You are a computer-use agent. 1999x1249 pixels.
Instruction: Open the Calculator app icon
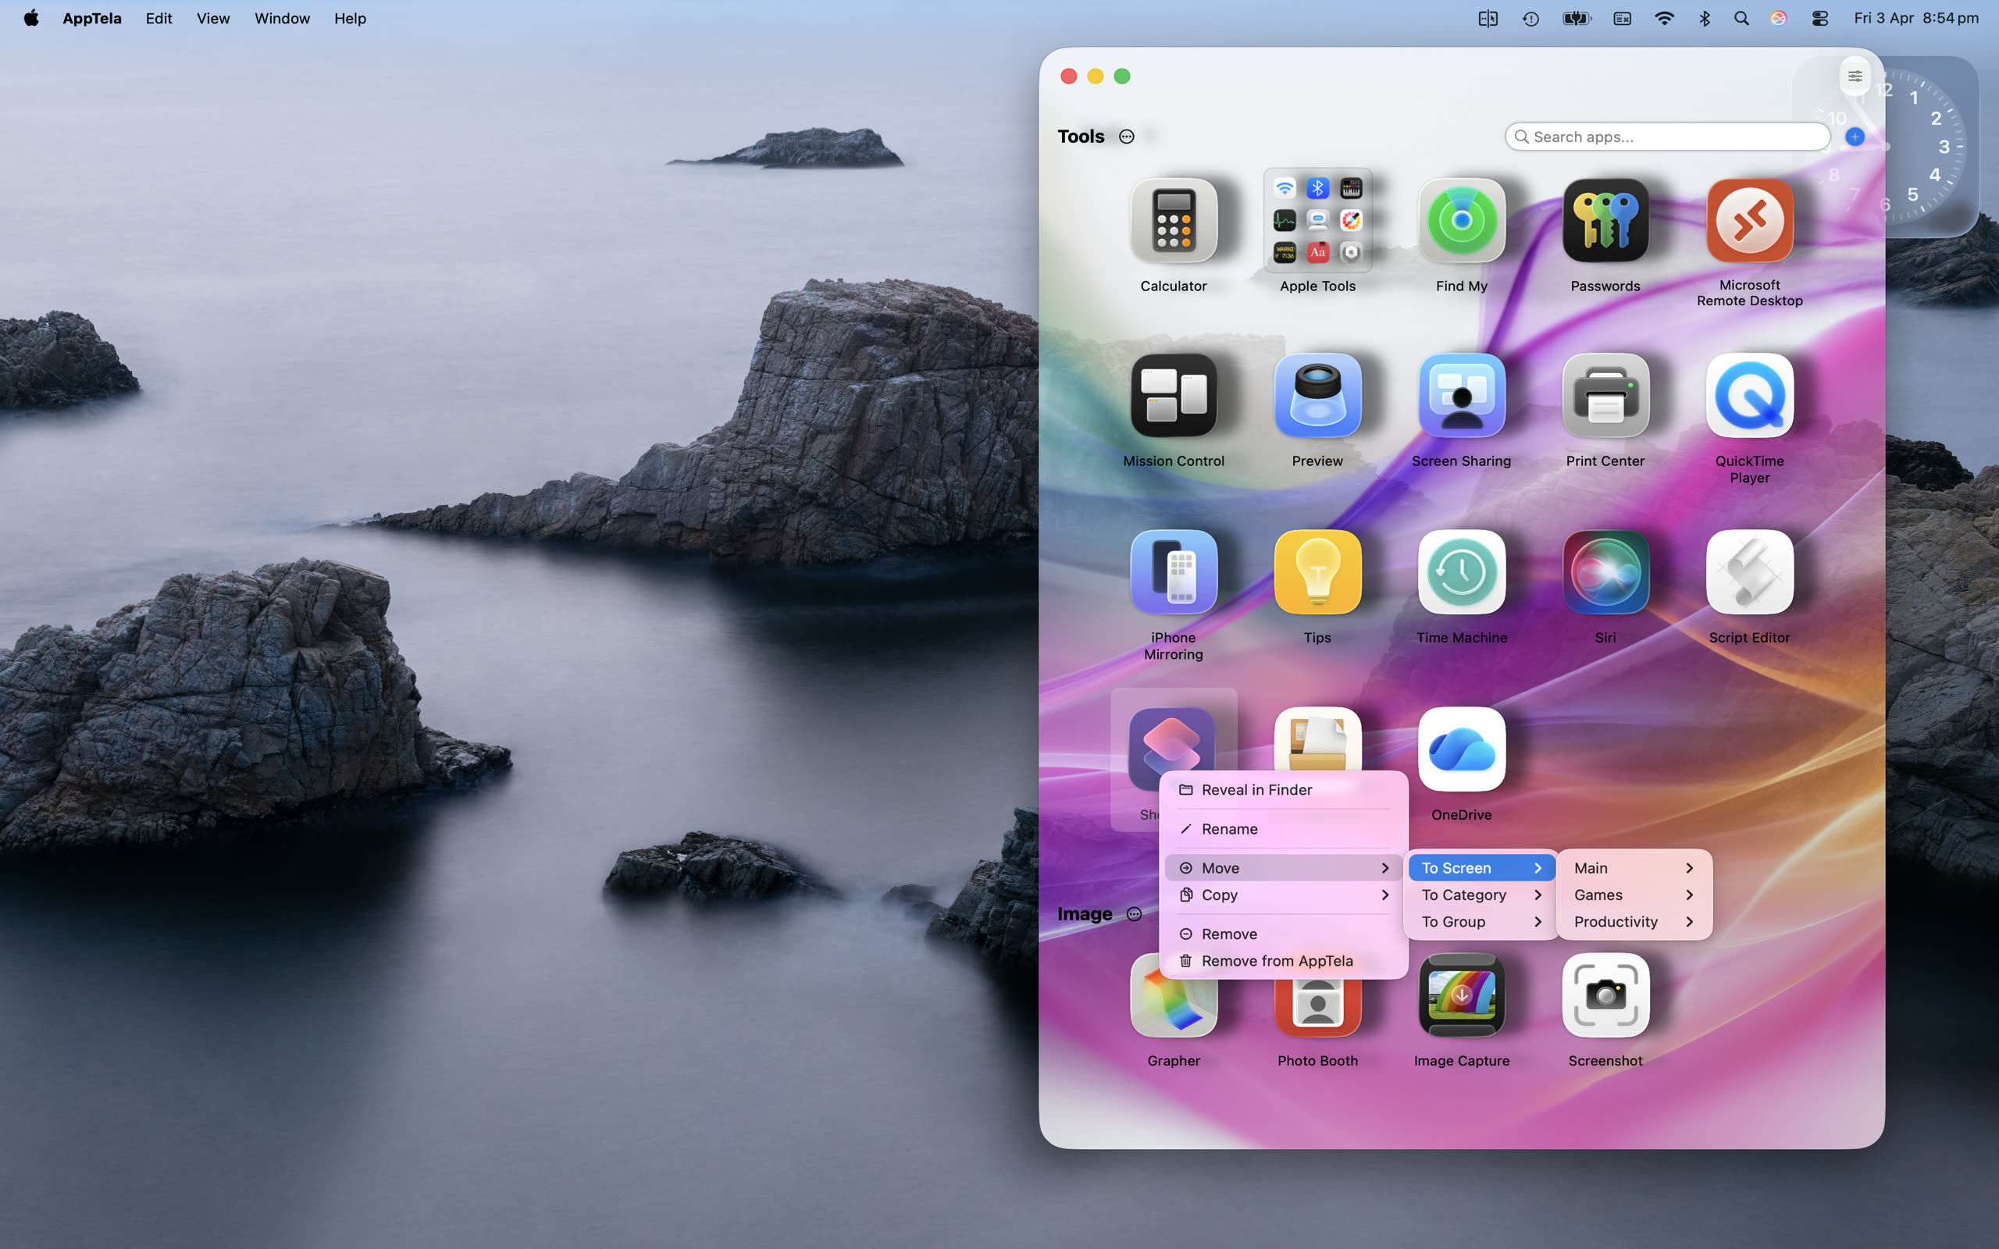pos(1173,222)
